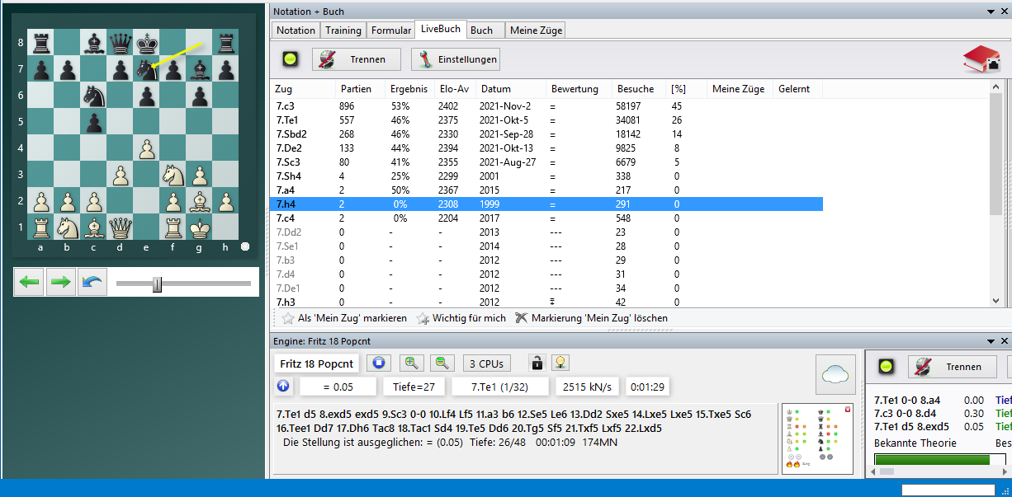Click the Einstellungen button
Image resolution: width=1012 pixels, height=497 pixels.
(x=456, y=59)
